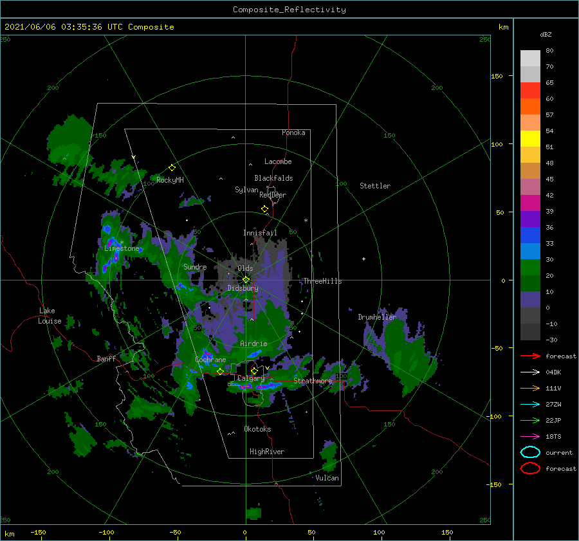
Task: Click the Lake Louise label
Action: [x=50, y=316]
